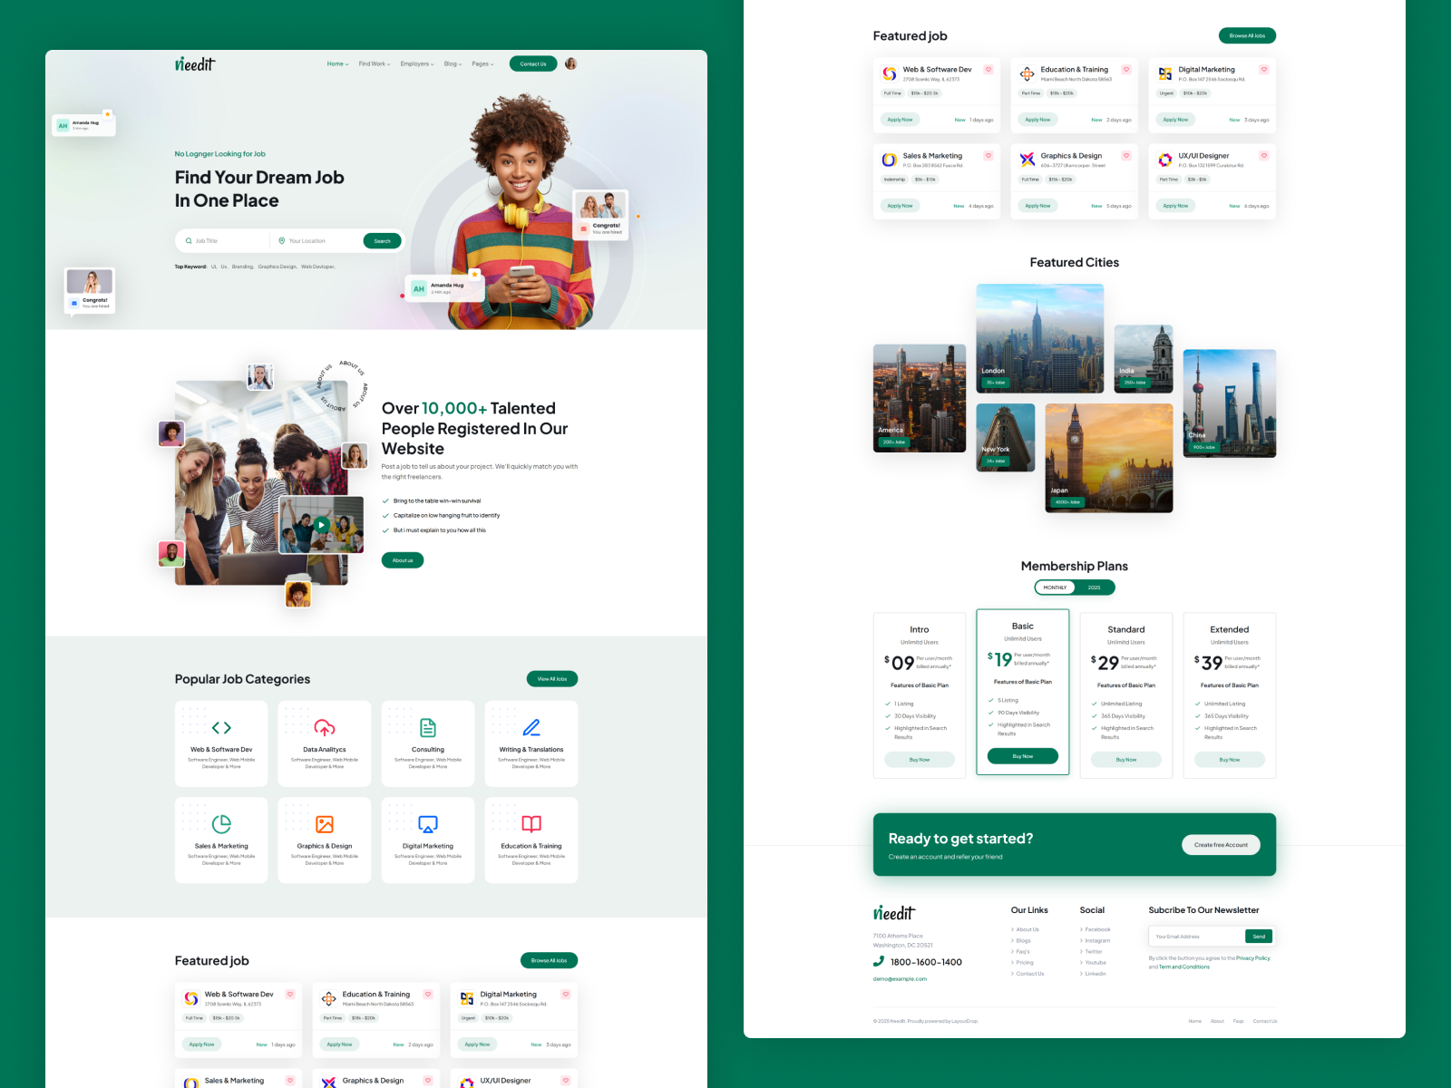
Task: Select the MONTHLY option in the membership toggle
Action: coord(1055,588)
